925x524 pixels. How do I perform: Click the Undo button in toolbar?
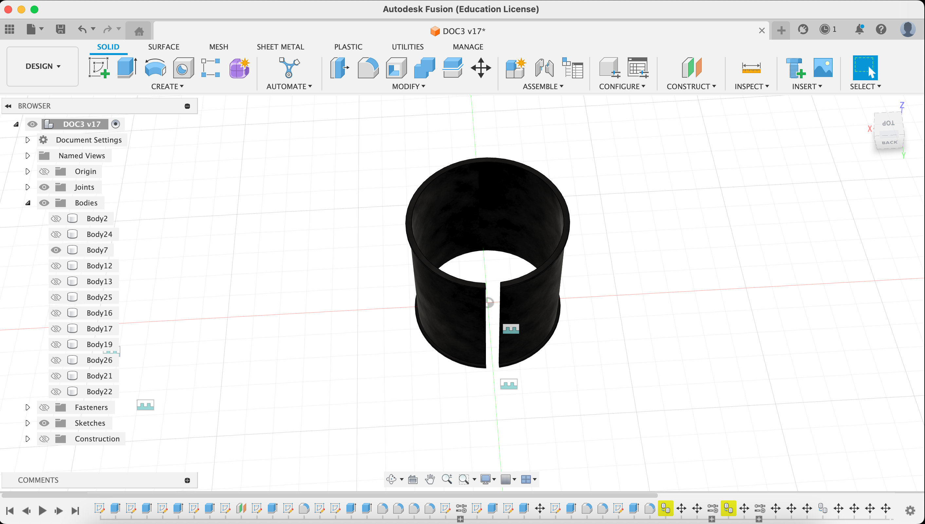pyautogui.click(x=83, y=29)
